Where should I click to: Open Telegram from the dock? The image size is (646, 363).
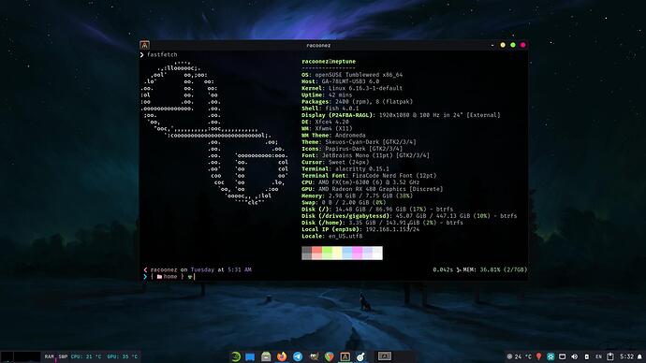(x=298, y=356)
